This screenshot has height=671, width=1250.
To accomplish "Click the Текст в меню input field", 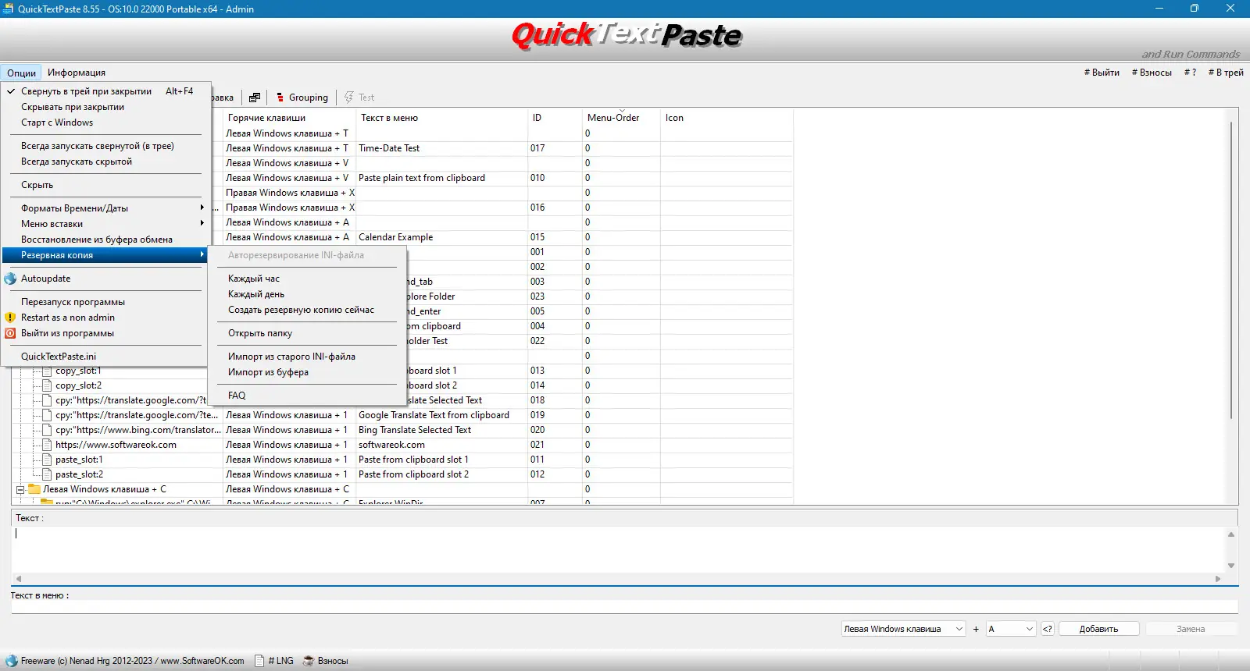I will [624, 606].
